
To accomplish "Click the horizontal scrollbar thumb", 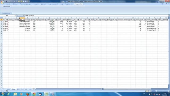I will tap(127, 89).
